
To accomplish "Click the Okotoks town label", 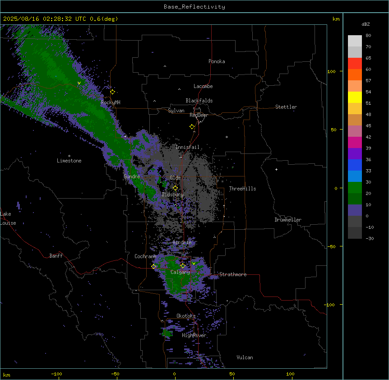I will pos(186,316).
